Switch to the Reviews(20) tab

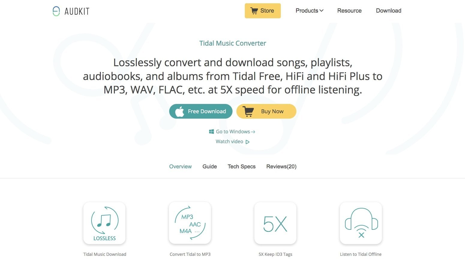point(281,167)
